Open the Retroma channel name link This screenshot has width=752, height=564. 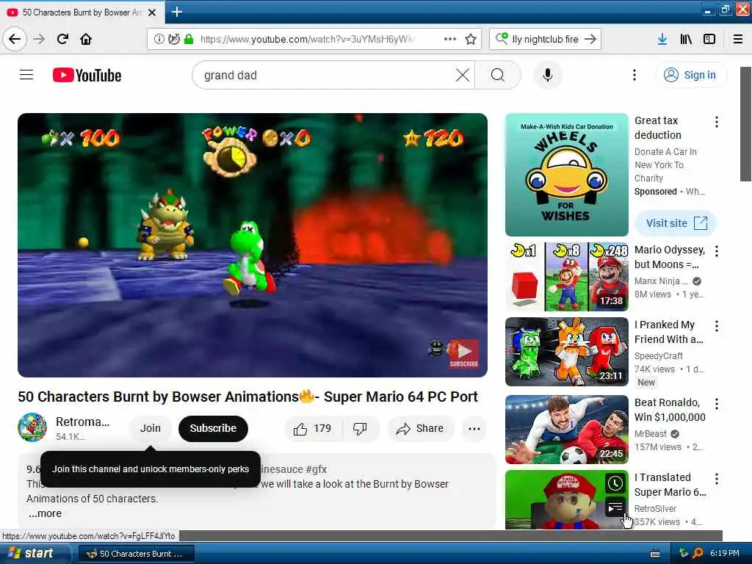[x=82, y=422]
